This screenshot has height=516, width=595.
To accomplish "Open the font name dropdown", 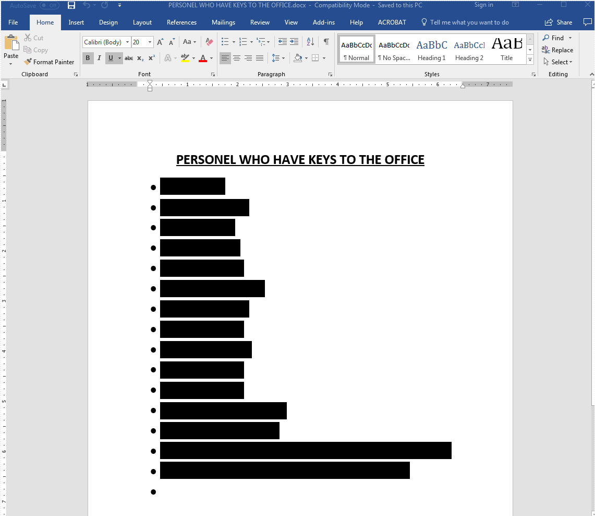I will 127,42.
